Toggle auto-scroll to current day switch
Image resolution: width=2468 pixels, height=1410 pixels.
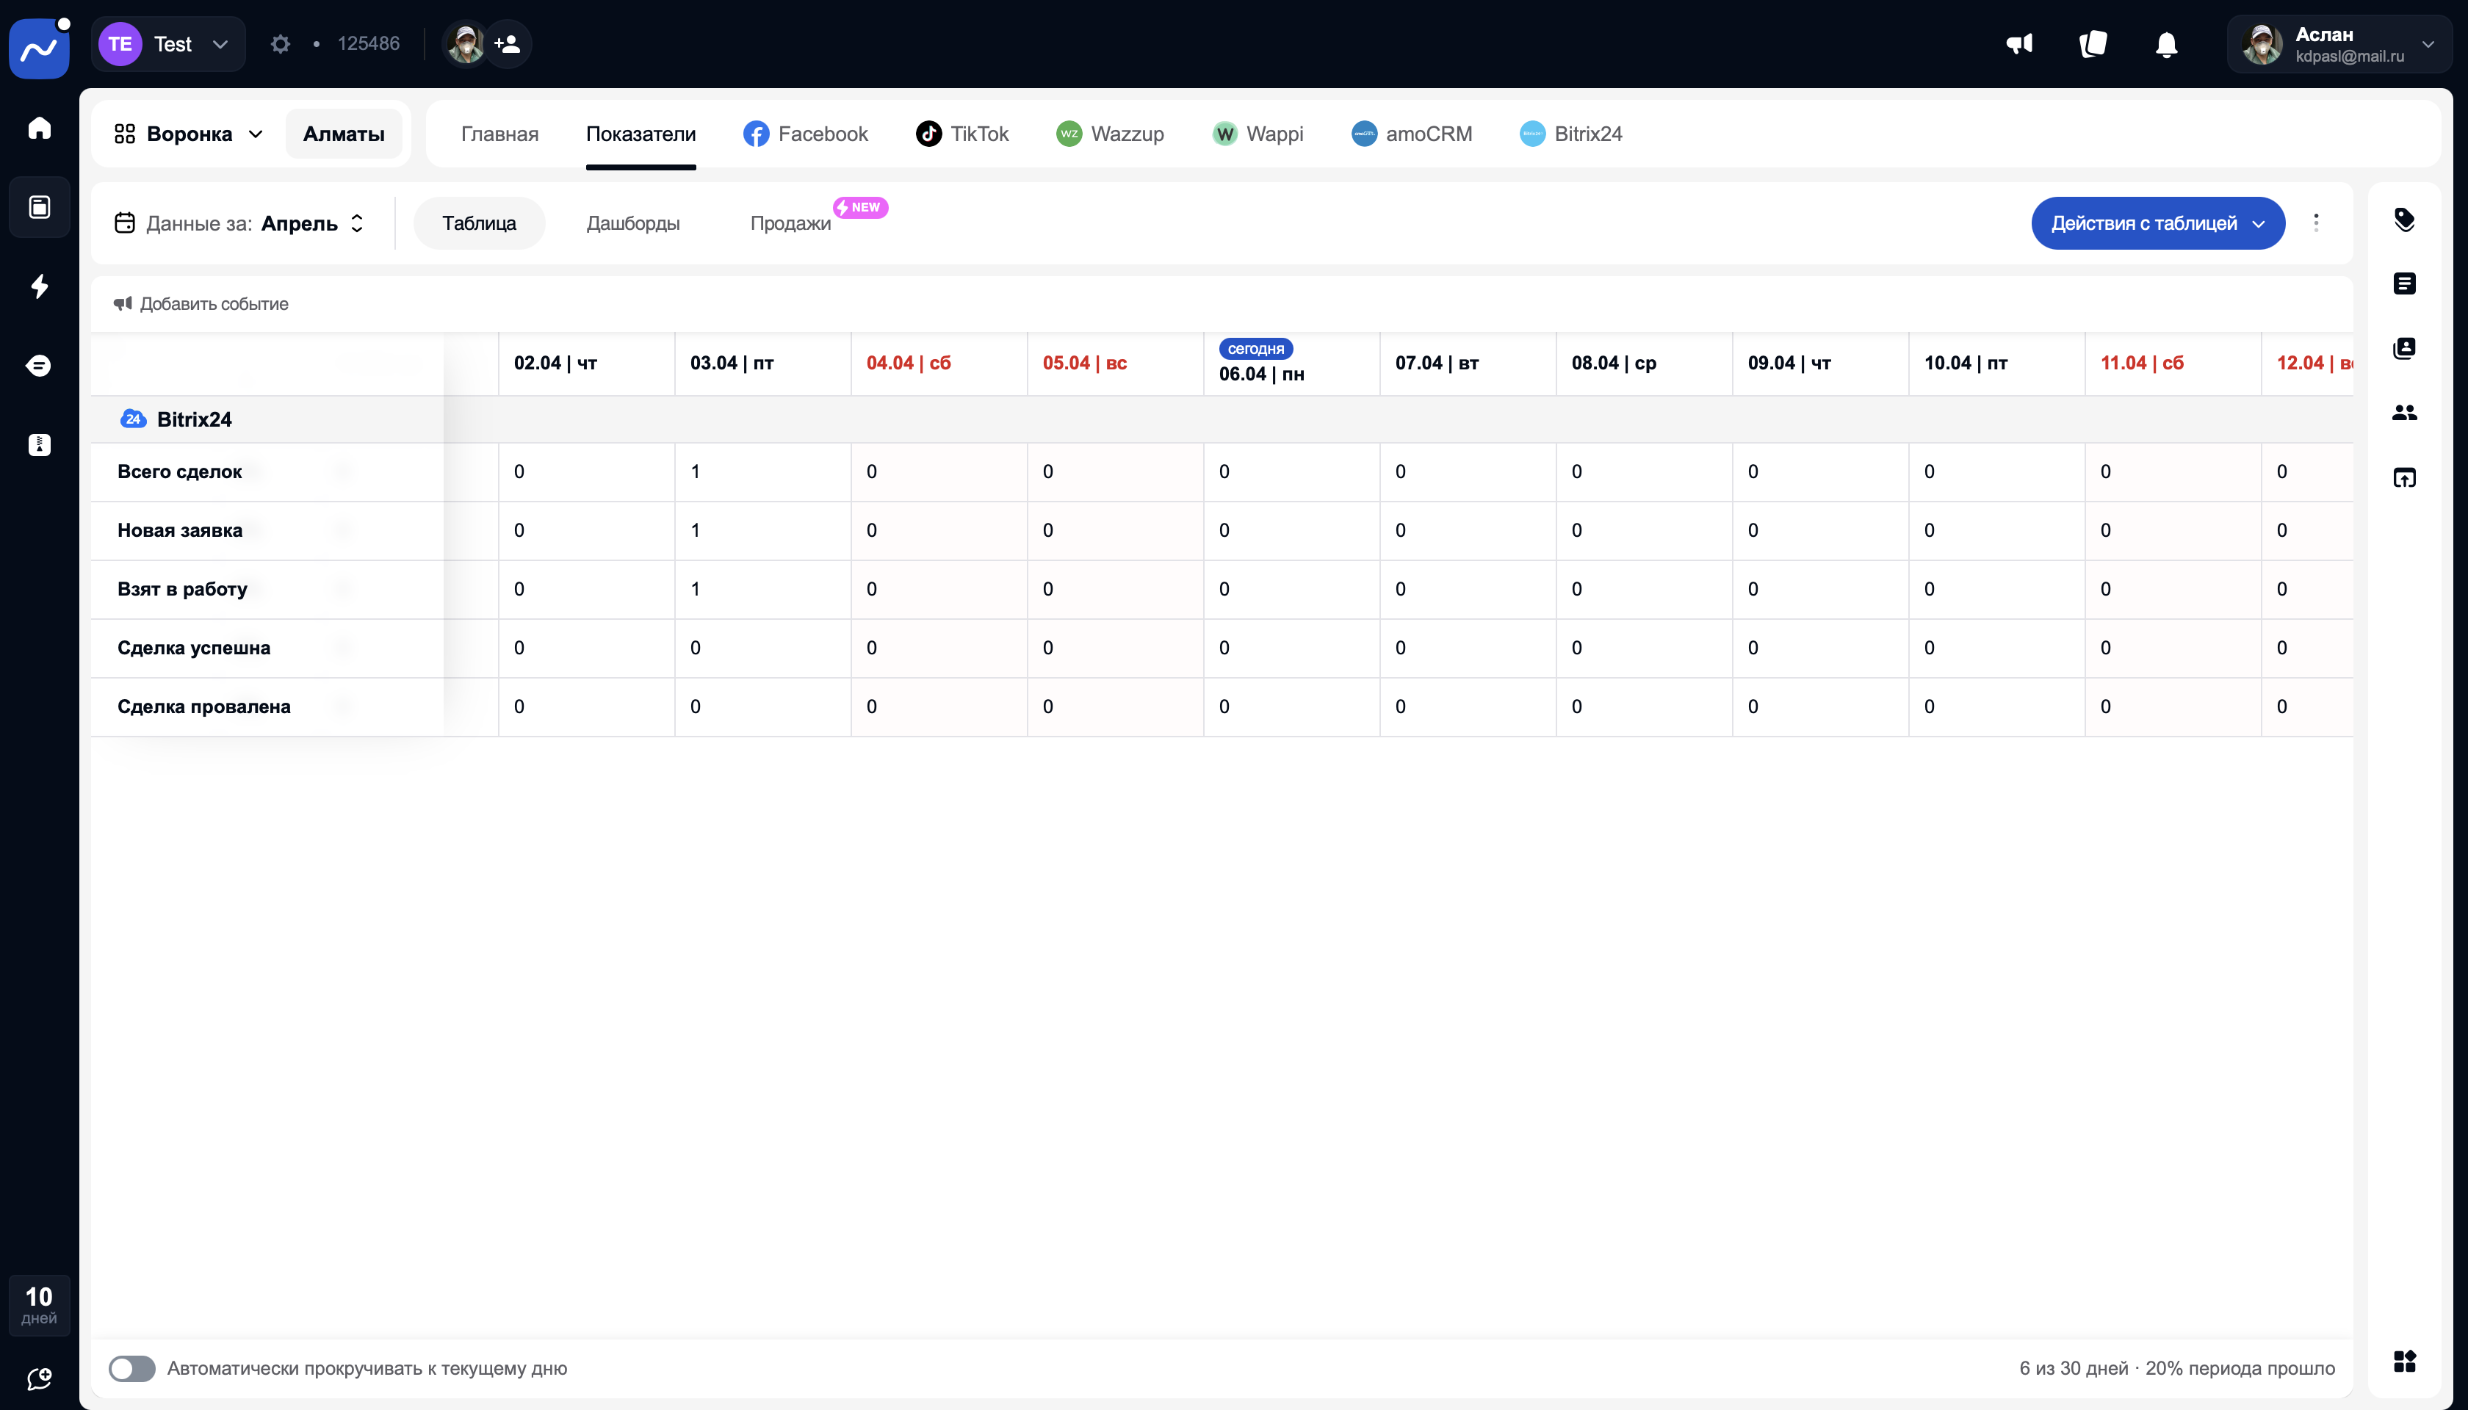point(133,1368)
